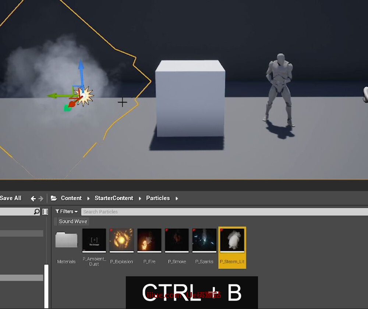This screenshot has height=309, width=368.
Task: Select the particle emitter sprite in viewport
Action: pyautogui.click(x=85, y=96)
